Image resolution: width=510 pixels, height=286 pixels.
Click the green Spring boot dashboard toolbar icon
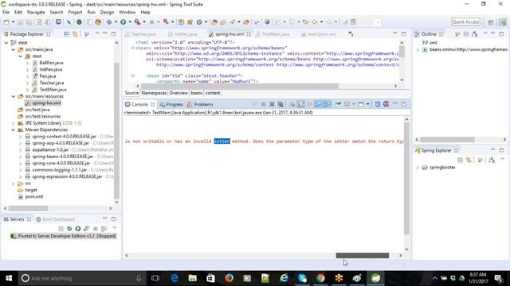pyautogui.click(x=79, y=22)
